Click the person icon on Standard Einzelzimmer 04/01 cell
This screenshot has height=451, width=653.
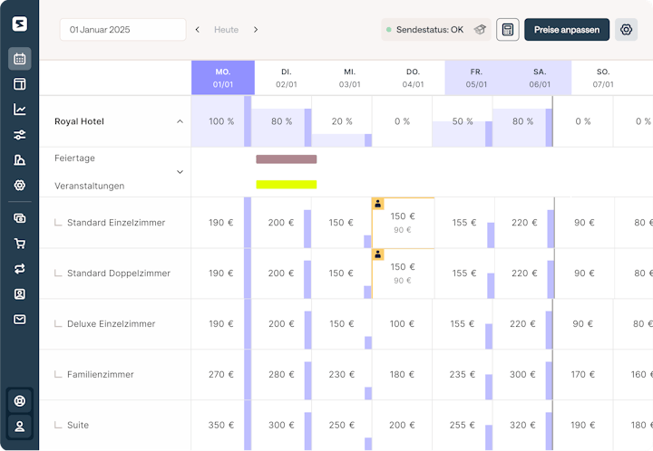377,204
